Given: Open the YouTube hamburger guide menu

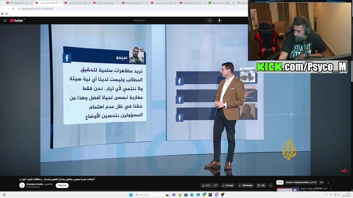Looking at the screenshot, I should coord(5,20).
